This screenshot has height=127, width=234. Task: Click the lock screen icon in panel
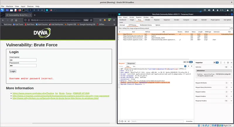tap(228, 10)
